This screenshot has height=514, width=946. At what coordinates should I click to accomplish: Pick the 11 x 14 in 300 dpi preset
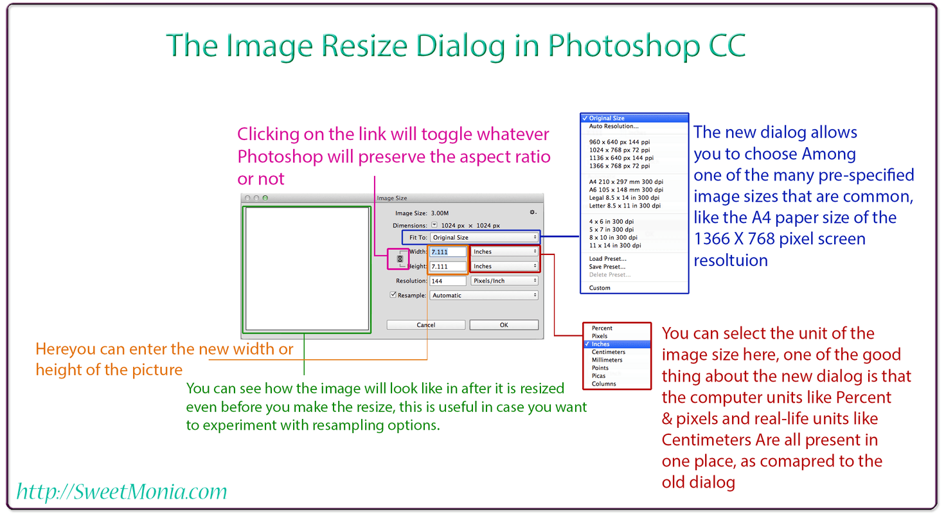(634, 245)
